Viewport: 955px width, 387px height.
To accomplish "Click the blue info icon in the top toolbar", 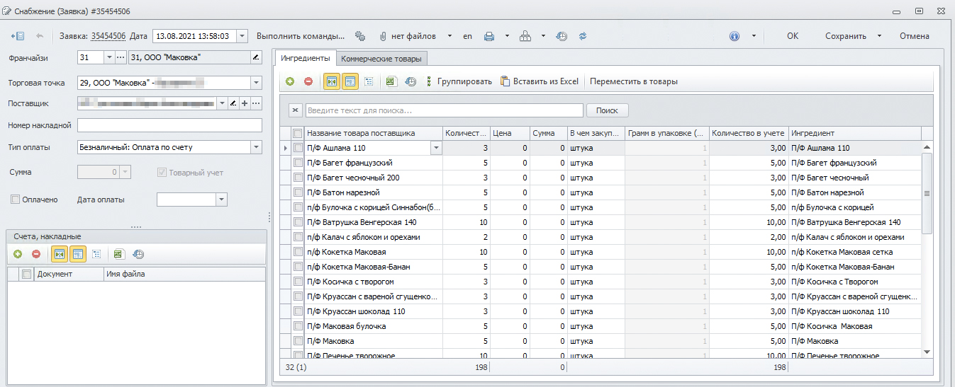I will coord(735,36).
